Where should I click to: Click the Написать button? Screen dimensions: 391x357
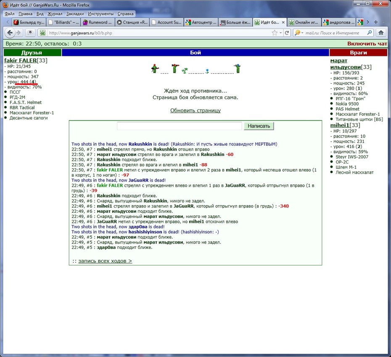coord(259,126)
